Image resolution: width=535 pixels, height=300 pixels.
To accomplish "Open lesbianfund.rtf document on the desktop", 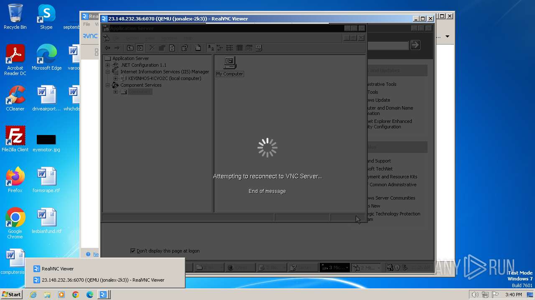I will [46, 221].
